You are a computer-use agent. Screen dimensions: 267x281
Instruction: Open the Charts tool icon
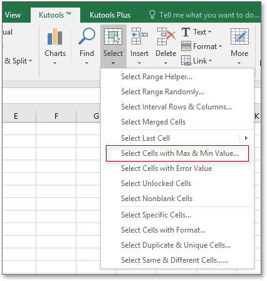[55, 36]
